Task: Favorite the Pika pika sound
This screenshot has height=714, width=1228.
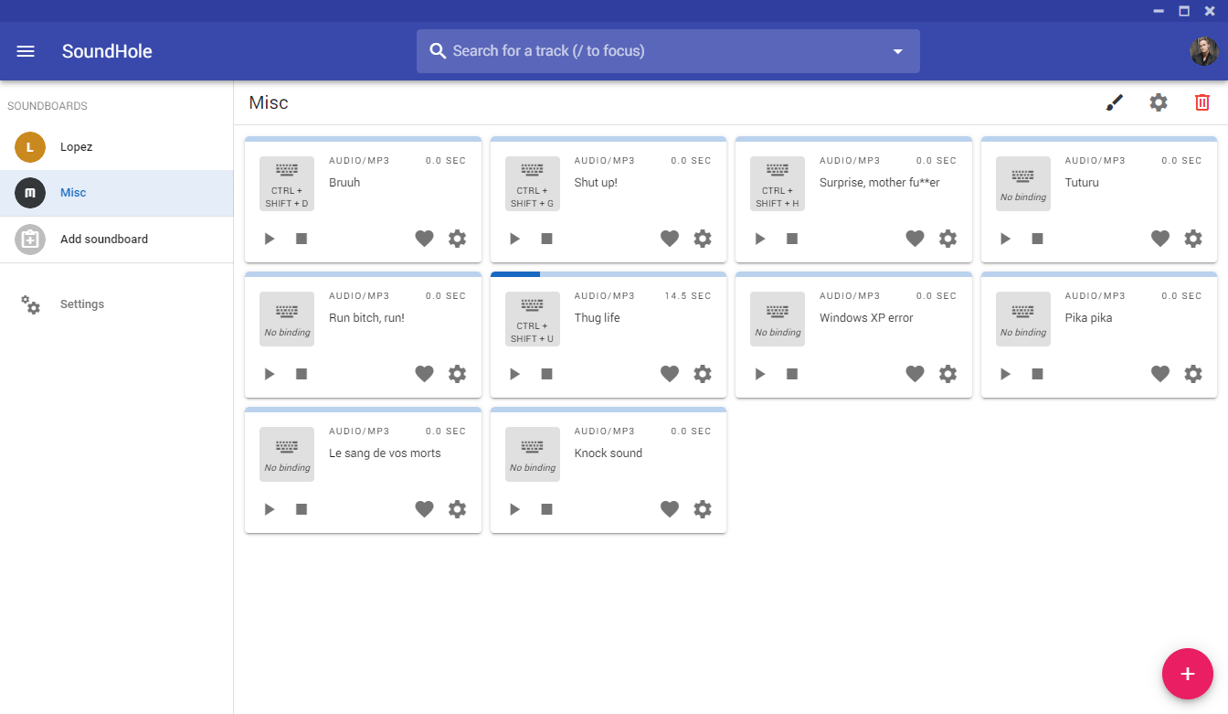Action: pyautogui.click(x=1159, y=373)
